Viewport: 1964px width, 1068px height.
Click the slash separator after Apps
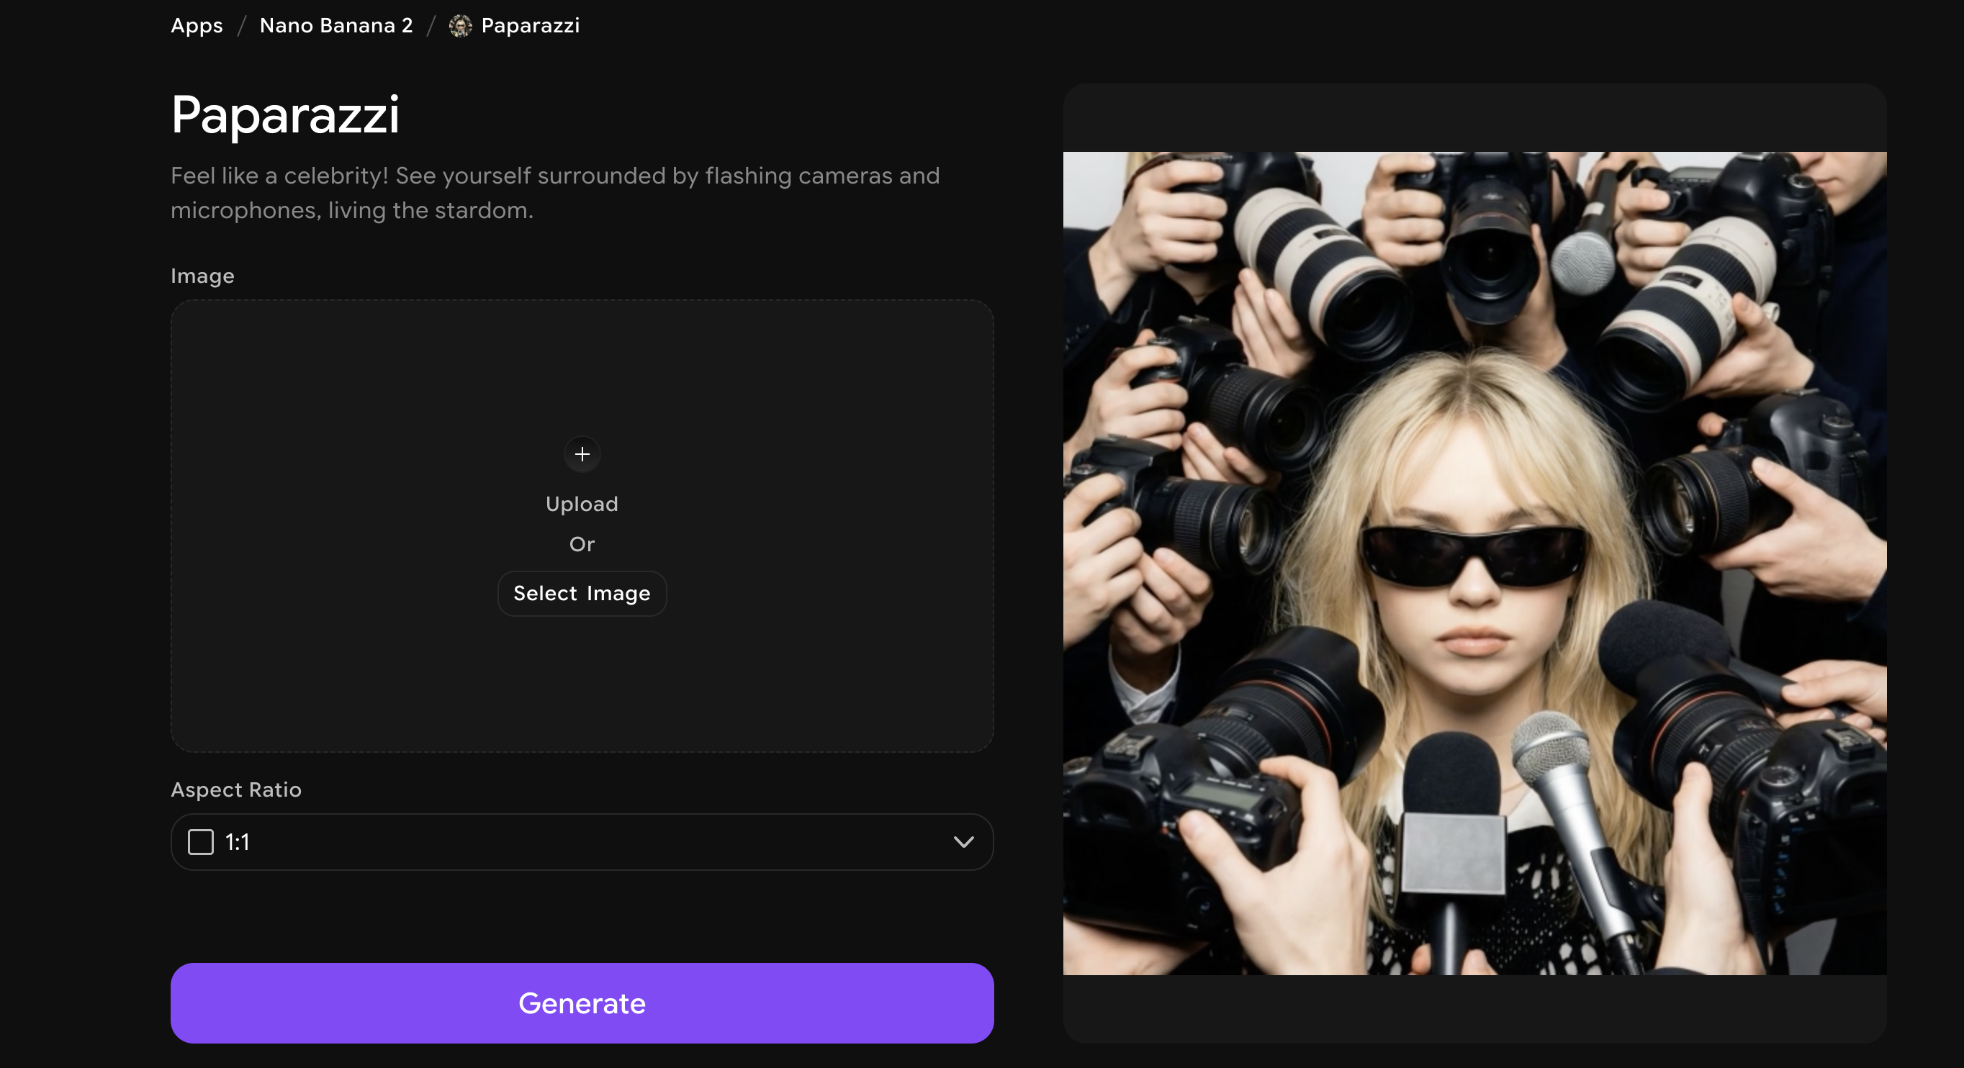pos(242,26)
